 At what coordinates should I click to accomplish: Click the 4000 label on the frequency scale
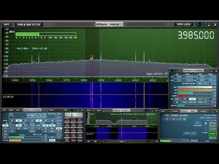[118, 80]
